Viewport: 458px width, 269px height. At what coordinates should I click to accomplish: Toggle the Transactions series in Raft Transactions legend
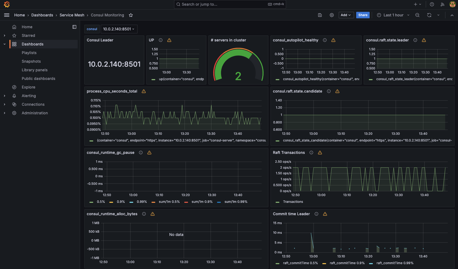click(x=293, y=201)
